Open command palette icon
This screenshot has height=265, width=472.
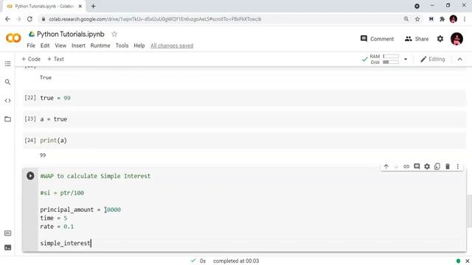point(8,233)
